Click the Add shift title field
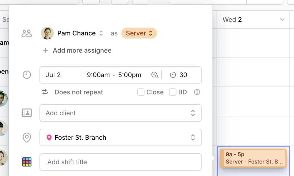Image resolution: width=294 pixels, height=176 pixels. point(121,162)
